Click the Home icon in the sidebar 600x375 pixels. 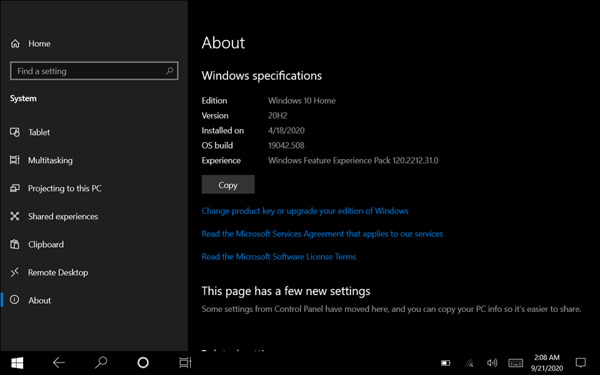click(x=15, y=44)
